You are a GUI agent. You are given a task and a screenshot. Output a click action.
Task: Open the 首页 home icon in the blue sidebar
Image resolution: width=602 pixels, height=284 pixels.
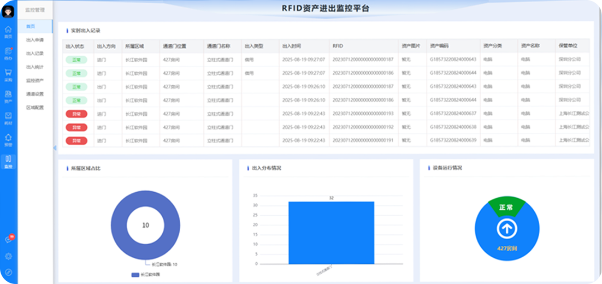[x=8, y=31]
